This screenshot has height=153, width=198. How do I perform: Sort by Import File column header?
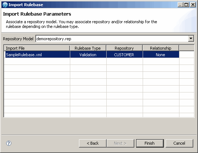(x=37, y=48)
